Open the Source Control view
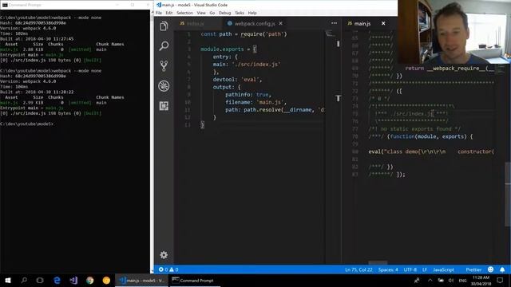This screenshot has height=287, width=511. tap(164, 65)
